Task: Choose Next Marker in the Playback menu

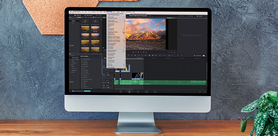Action: point(116,55)
